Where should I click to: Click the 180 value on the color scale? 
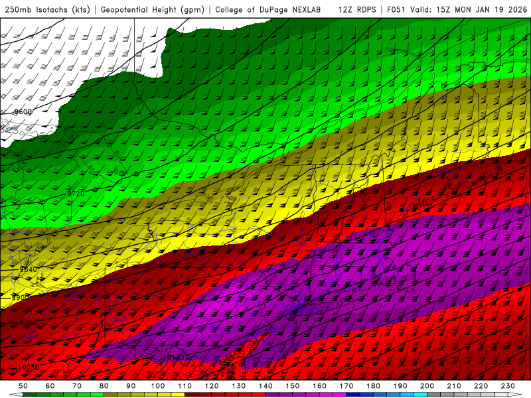tap(373, 386)
